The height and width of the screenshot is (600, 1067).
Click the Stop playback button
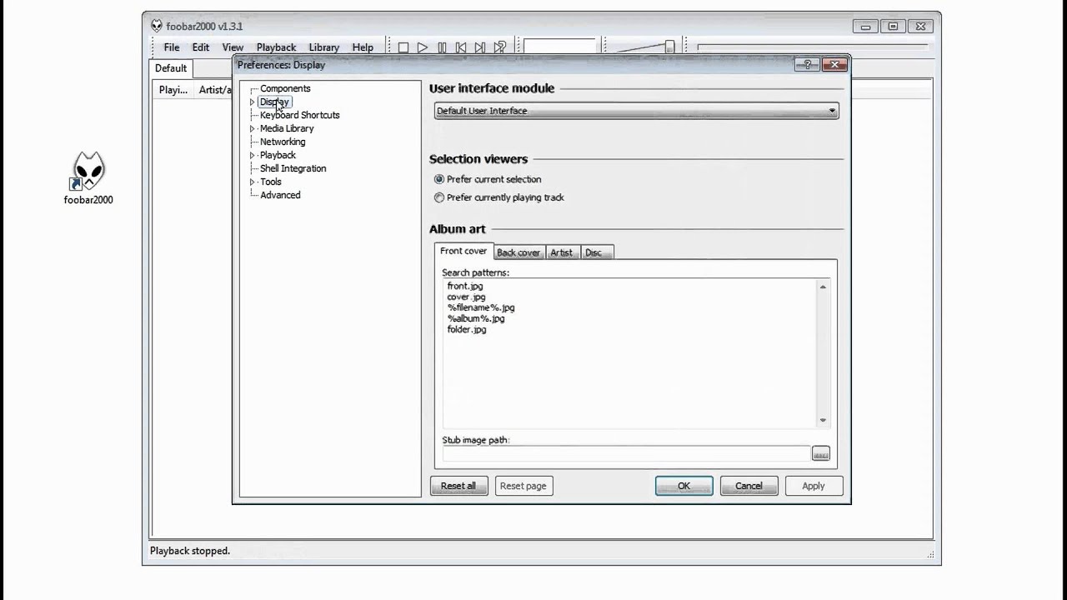click(403, 47)
